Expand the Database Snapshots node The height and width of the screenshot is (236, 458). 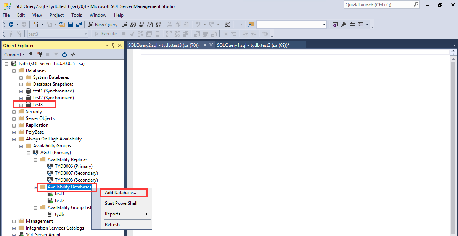tap(21, 84)
